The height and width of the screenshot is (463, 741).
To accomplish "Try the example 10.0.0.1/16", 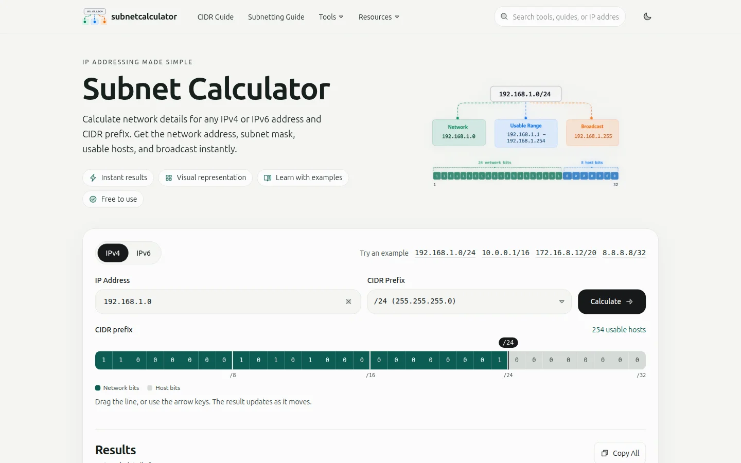I will (x=505, y=253).
